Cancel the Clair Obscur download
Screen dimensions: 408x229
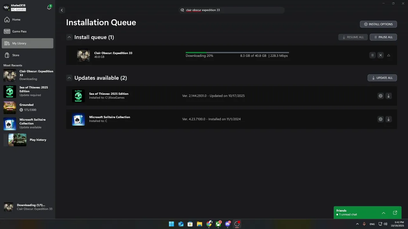[380, 55]
